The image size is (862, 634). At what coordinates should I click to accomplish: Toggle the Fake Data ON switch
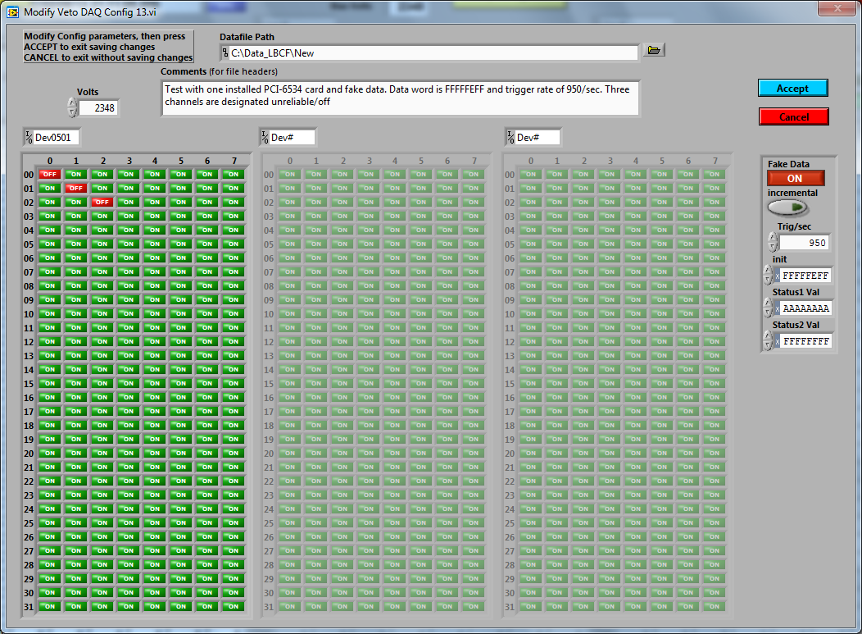pos(795,178)
